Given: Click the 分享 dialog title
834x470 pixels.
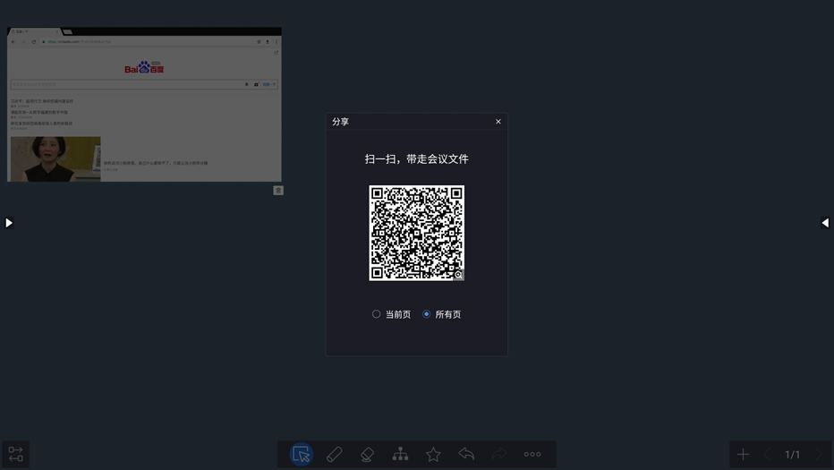Looking at the screenshot, I should click(x=340, y=122).
